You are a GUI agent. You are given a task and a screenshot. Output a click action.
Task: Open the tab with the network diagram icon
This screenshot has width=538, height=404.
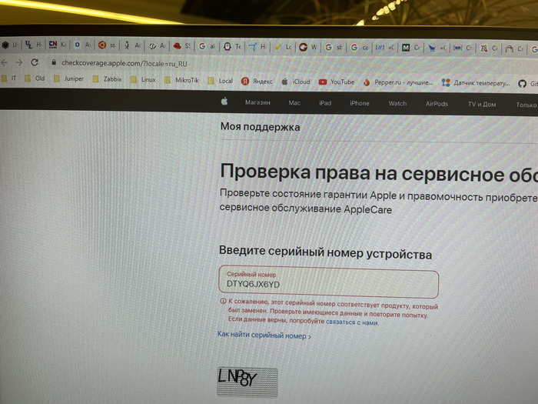point(489,48)
